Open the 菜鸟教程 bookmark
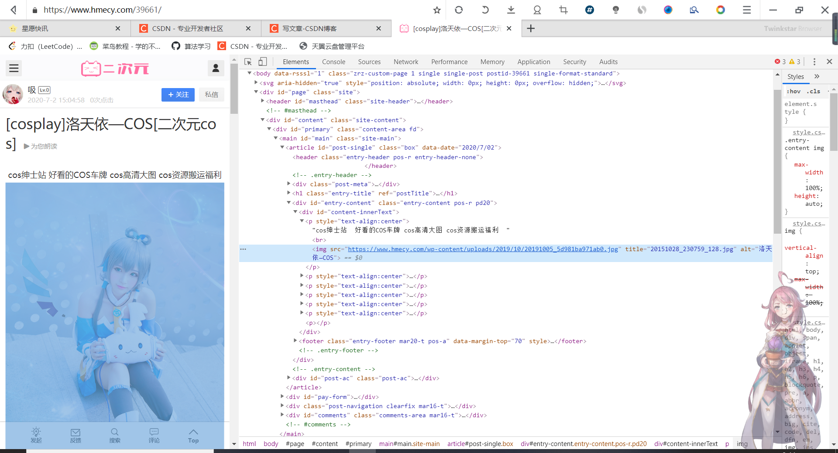Screen dimensions: 838x453 tap(125, 46)
